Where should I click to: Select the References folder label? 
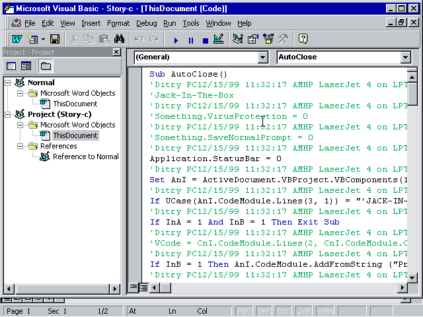(x=59, y=146)
